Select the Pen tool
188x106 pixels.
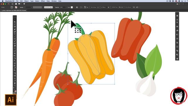click(x=15, y=29)
